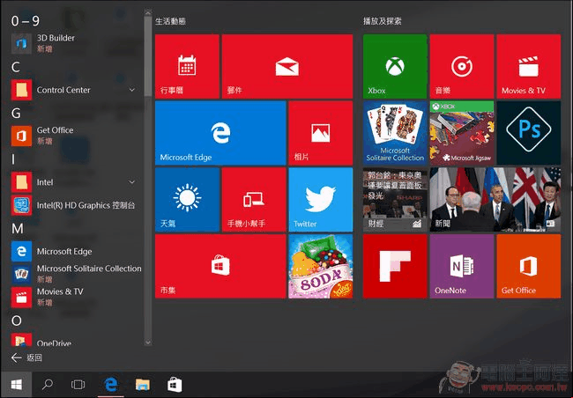This screenshot has width=573, height=398.
Task: Launch the Photoshop Express tile
Action: pos(528,133)
